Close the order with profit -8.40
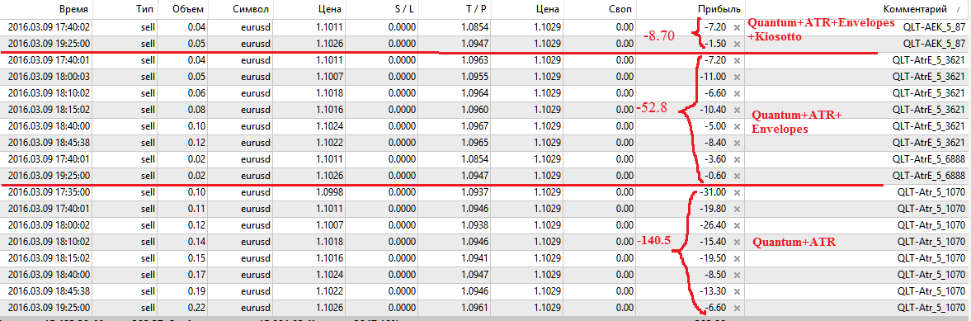The width and height of the screenshot is (971, 321). coord(737,143)
